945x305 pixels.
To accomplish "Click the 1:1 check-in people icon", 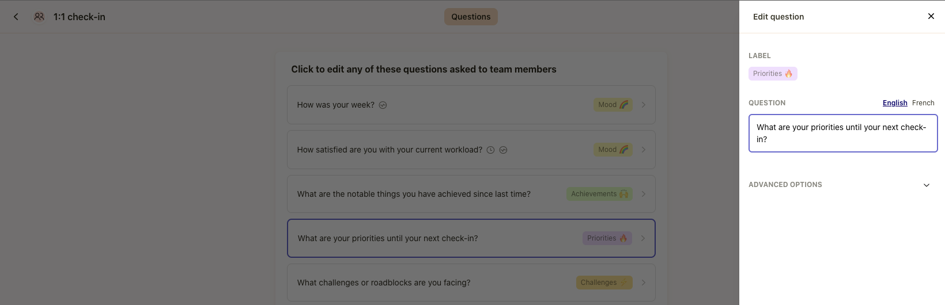I will click(39, 17).
